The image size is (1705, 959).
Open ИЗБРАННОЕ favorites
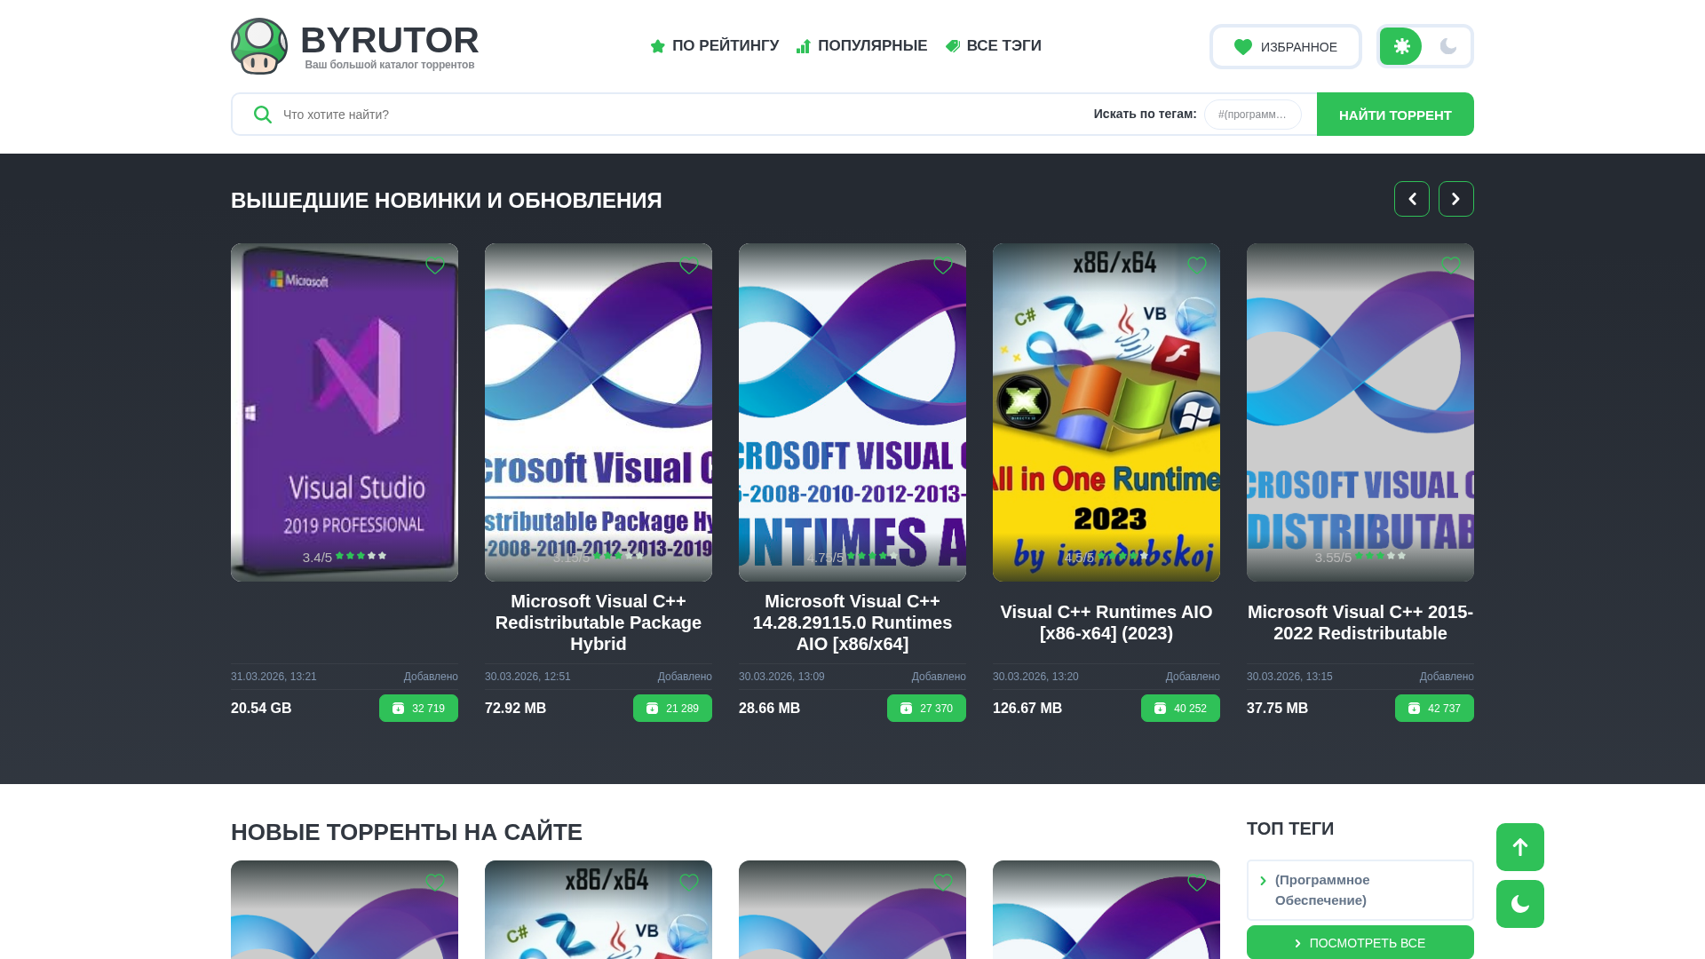[x=1285, y=46]
